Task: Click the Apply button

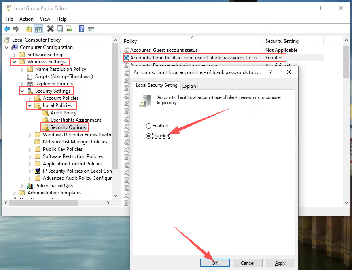Action: pos(280,263)
